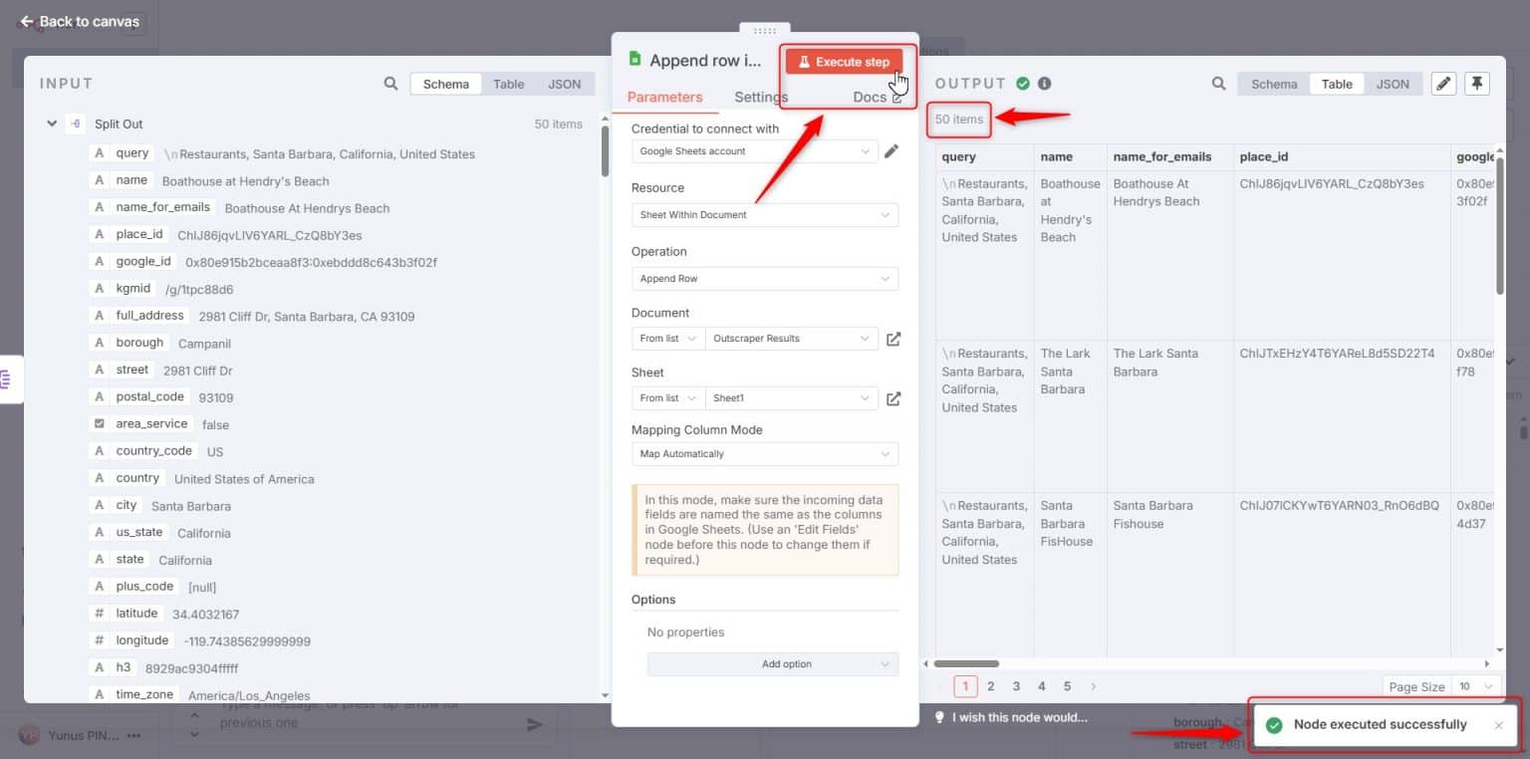Viewport: 1530px width, 759px height.
Task: Open the Docs link
Action: coord(870,97)
